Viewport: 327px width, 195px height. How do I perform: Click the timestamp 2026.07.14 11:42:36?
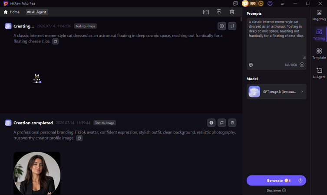pos(54,26)
